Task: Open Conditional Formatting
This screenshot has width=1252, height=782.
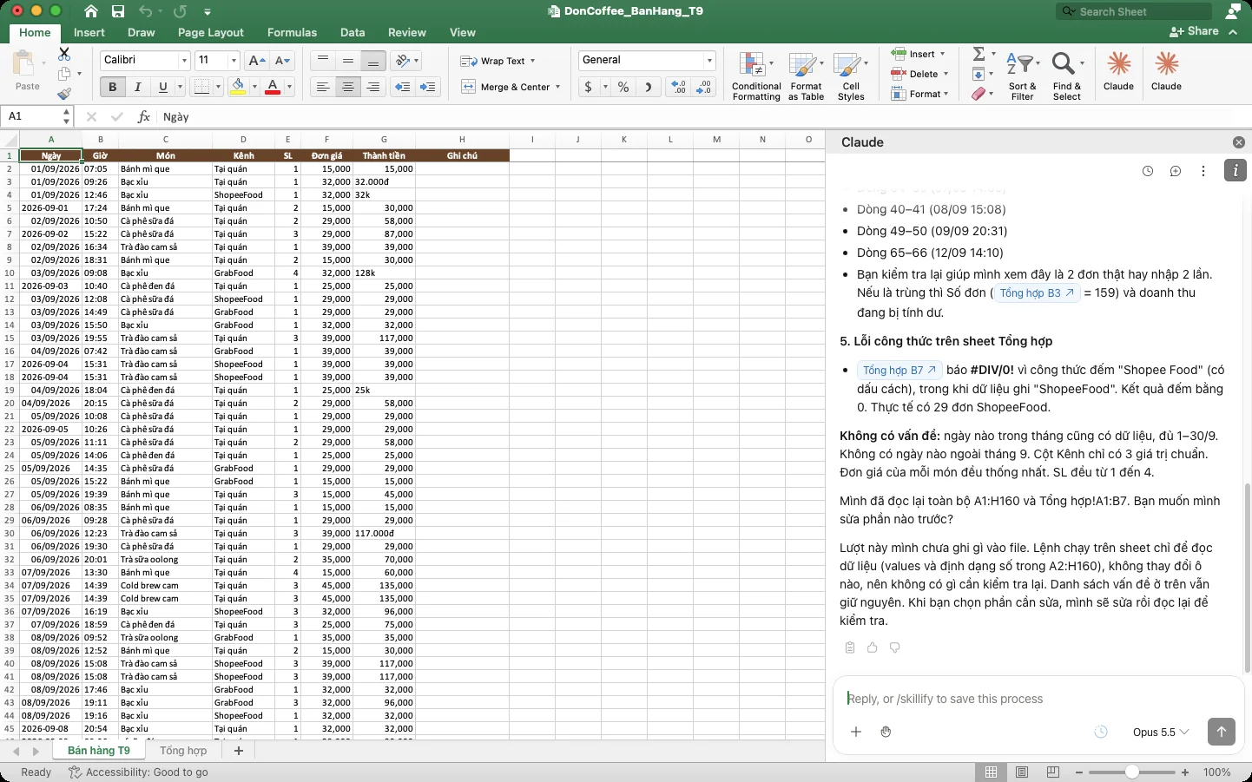Action: pyautogui.click(x=756, y=76)
